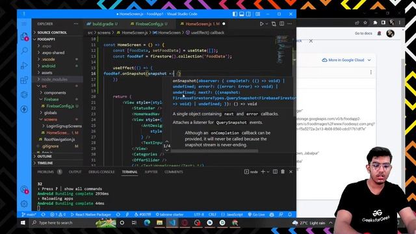Toggle the secondary side bar layout button
This screenshot has width=416, height=234.
coord(248,14)
